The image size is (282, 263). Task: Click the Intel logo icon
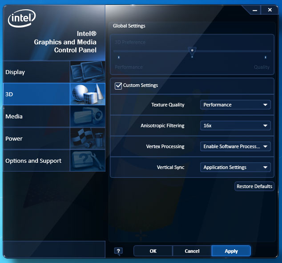pos(22,19)
